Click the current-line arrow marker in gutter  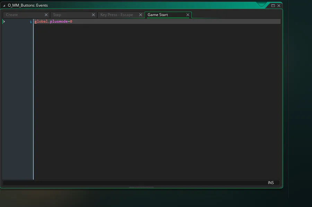(x=4, y=21)
